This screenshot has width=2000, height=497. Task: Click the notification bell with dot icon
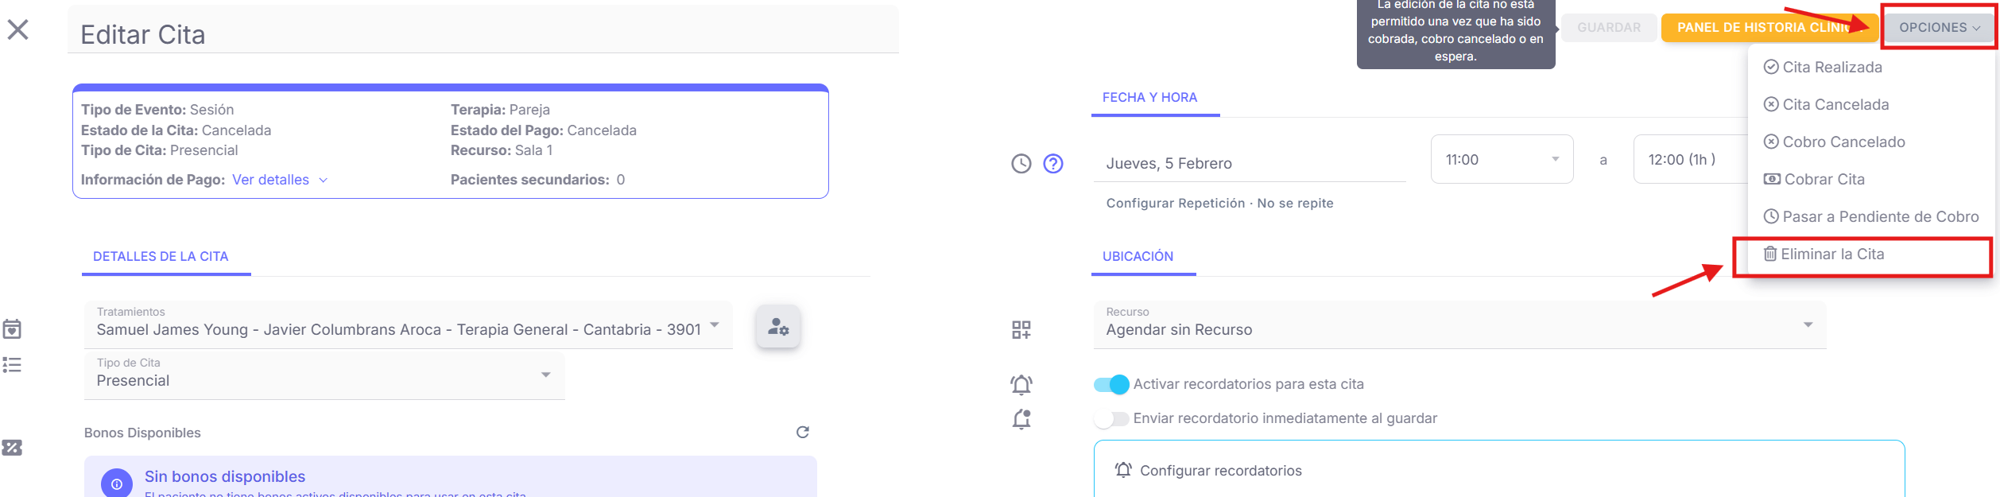pyautogui.click(x=1021, y=418)
